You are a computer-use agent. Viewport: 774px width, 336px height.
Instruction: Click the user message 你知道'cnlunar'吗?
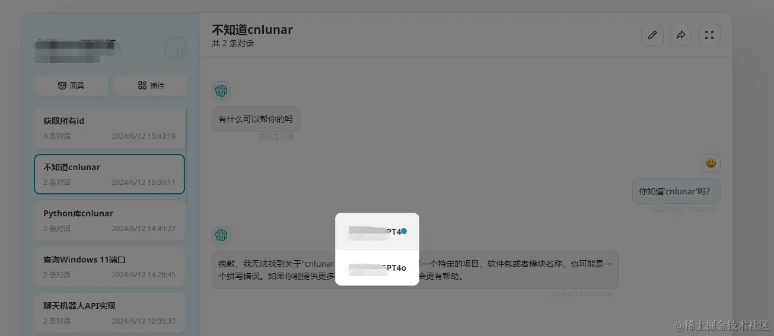click(676, 191)
